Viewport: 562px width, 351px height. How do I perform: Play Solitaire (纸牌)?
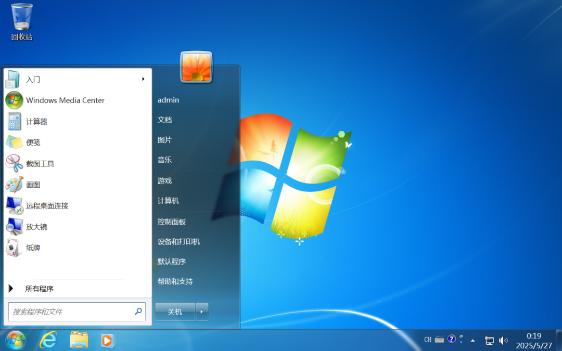(33, 248)
